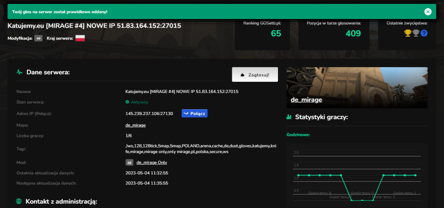
Task: Click the thumbs-up icon in the Zagłosuj button
Action: 242,75
